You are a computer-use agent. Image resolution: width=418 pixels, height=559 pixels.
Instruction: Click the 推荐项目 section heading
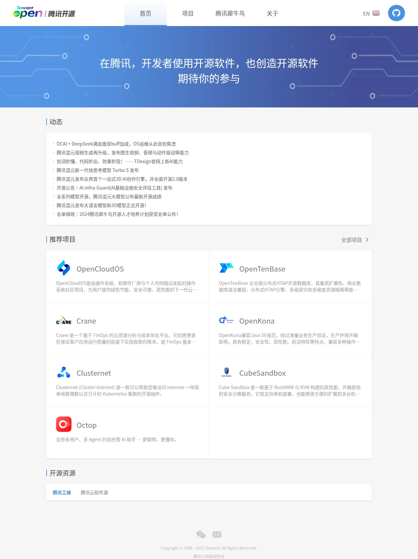point(63,240)
